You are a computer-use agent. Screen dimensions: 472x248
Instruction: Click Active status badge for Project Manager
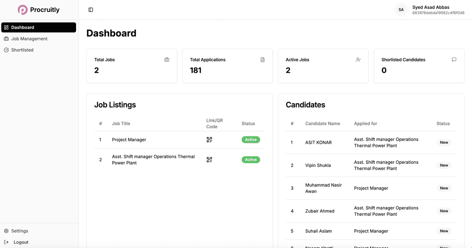(x=251, y=140)
